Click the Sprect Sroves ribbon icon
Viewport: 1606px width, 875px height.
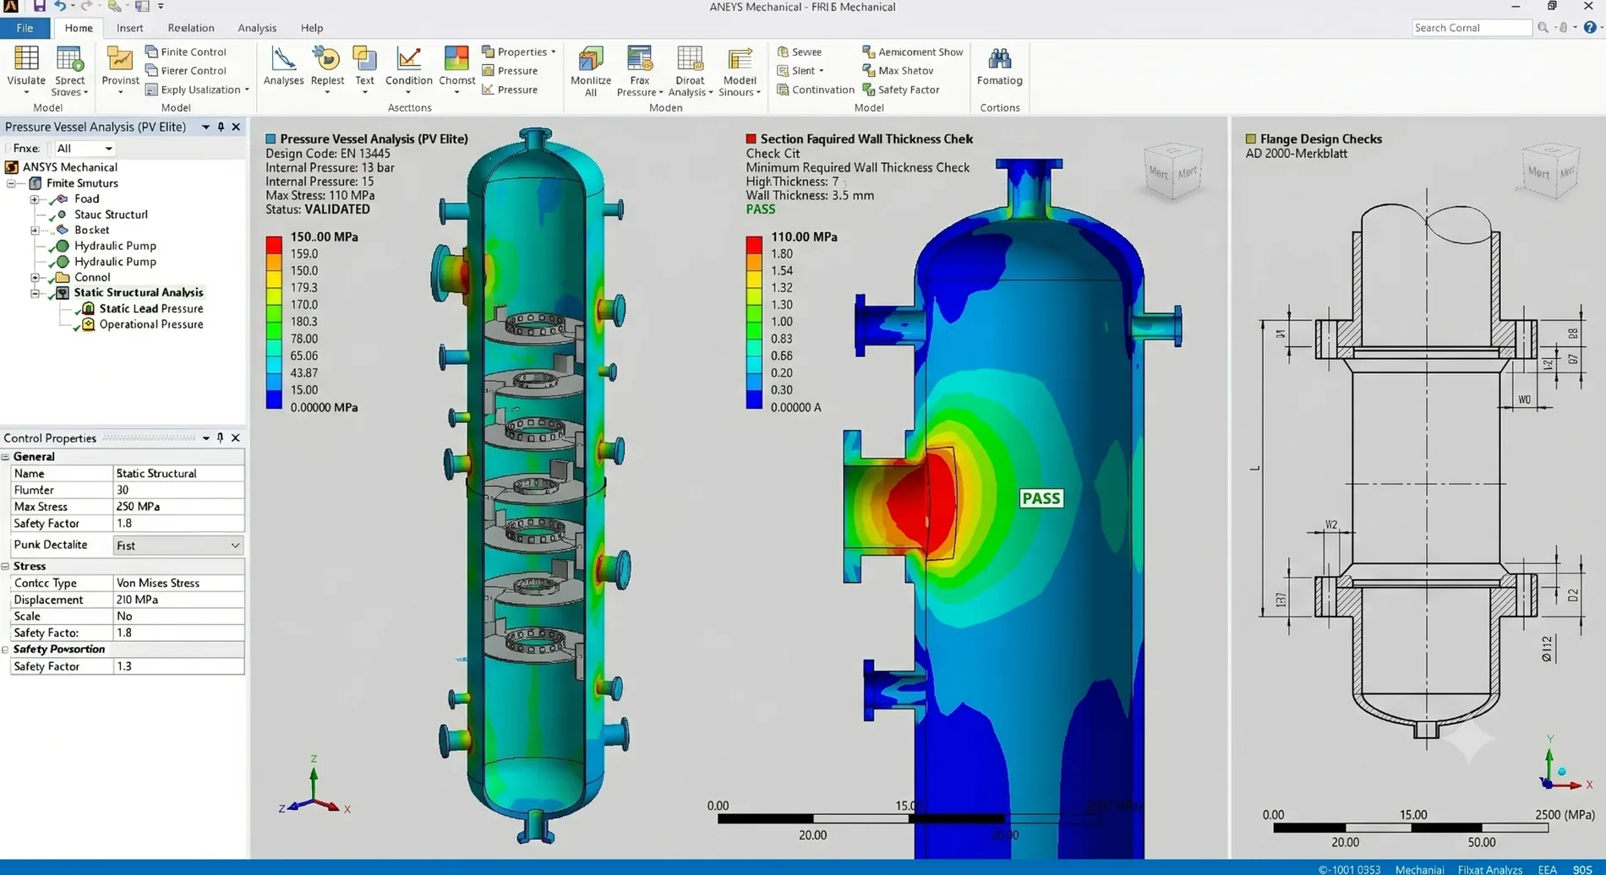69,71
